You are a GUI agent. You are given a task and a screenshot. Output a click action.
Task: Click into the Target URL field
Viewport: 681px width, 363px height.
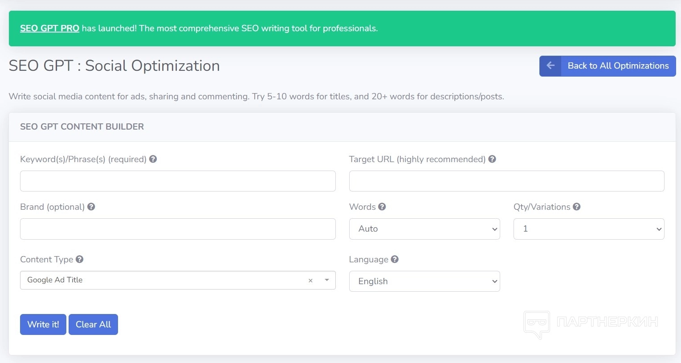tap(506, 181)
